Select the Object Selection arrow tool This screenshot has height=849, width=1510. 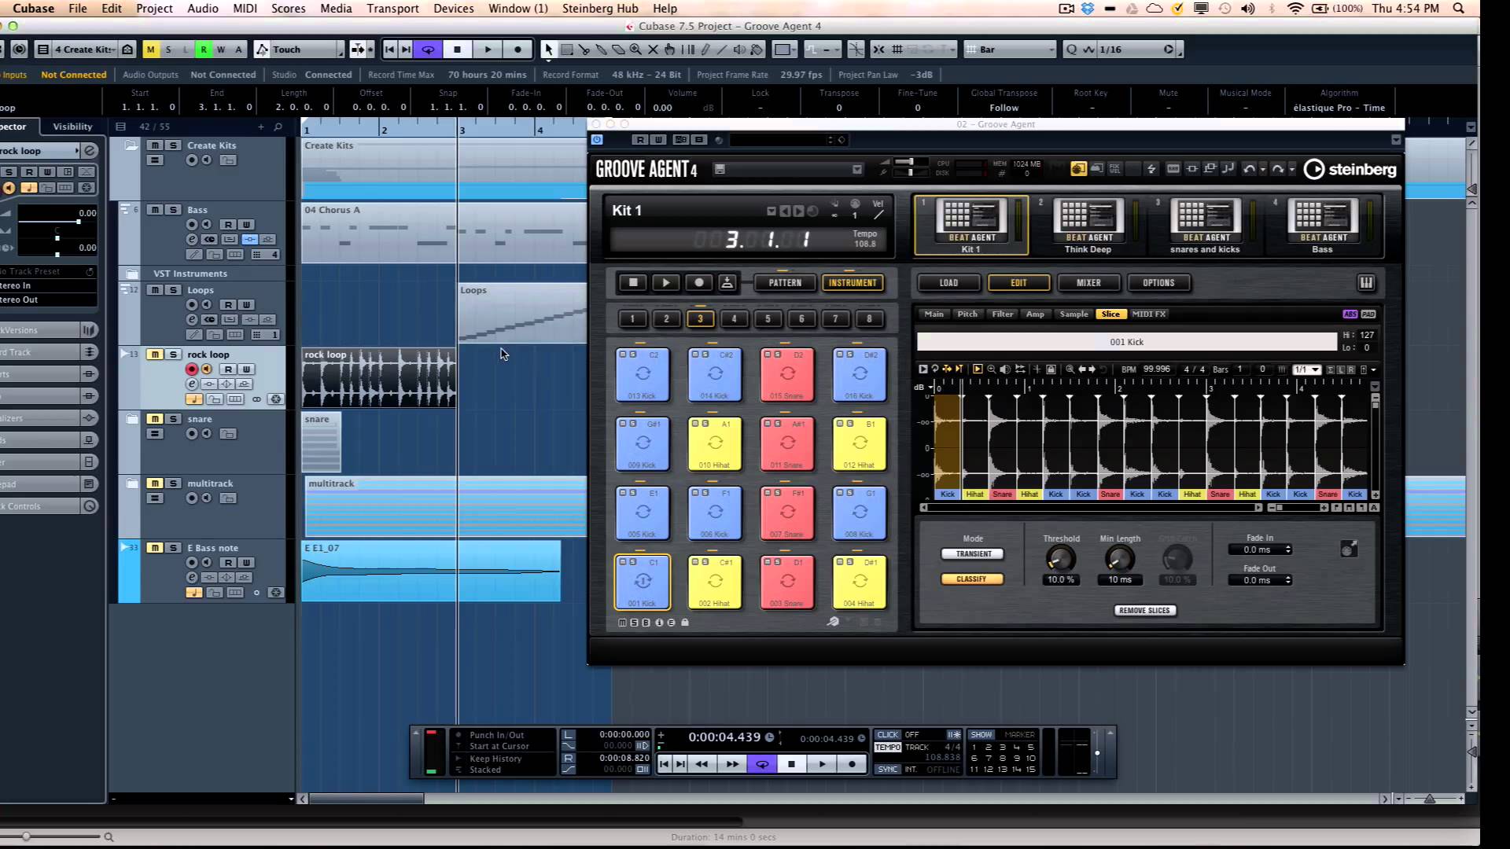548,50
